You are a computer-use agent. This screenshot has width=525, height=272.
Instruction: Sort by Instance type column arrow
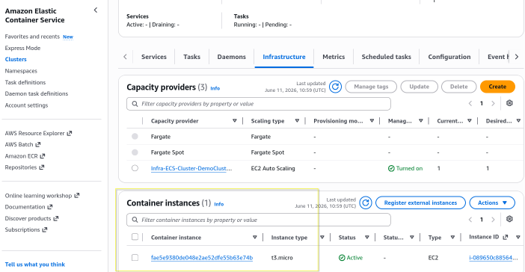(322, 237)
